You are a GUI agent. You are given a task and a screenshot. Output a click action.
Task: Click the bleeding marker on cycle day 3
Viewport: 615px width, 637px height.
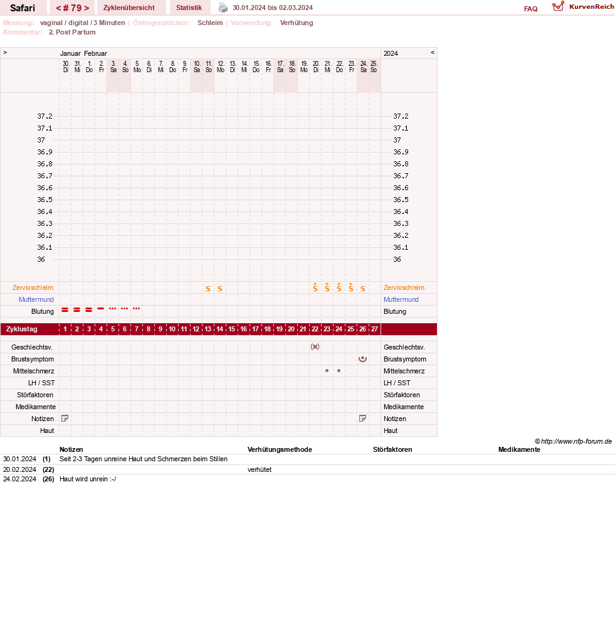[89, 309]
